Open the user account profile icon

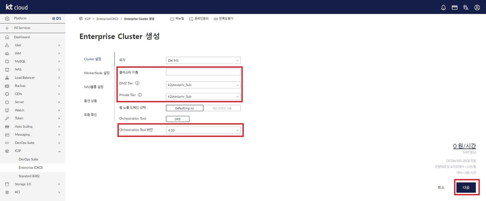tap(477, 7)
